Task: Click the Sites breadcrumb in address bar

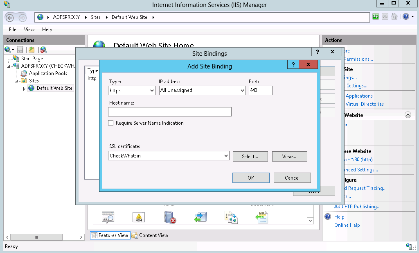Action: coord(96,17)
